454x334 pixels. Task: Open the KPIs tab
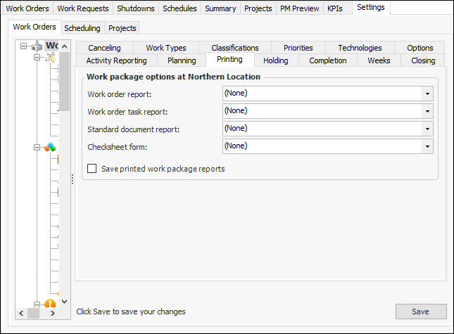click(335, 8)
